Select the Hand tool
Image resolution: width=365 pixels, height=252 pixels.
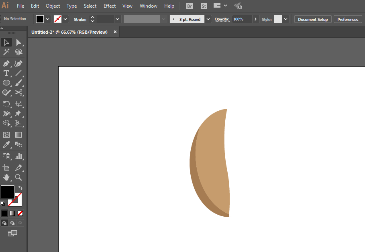pyautogui.click(x=6, y=177)
